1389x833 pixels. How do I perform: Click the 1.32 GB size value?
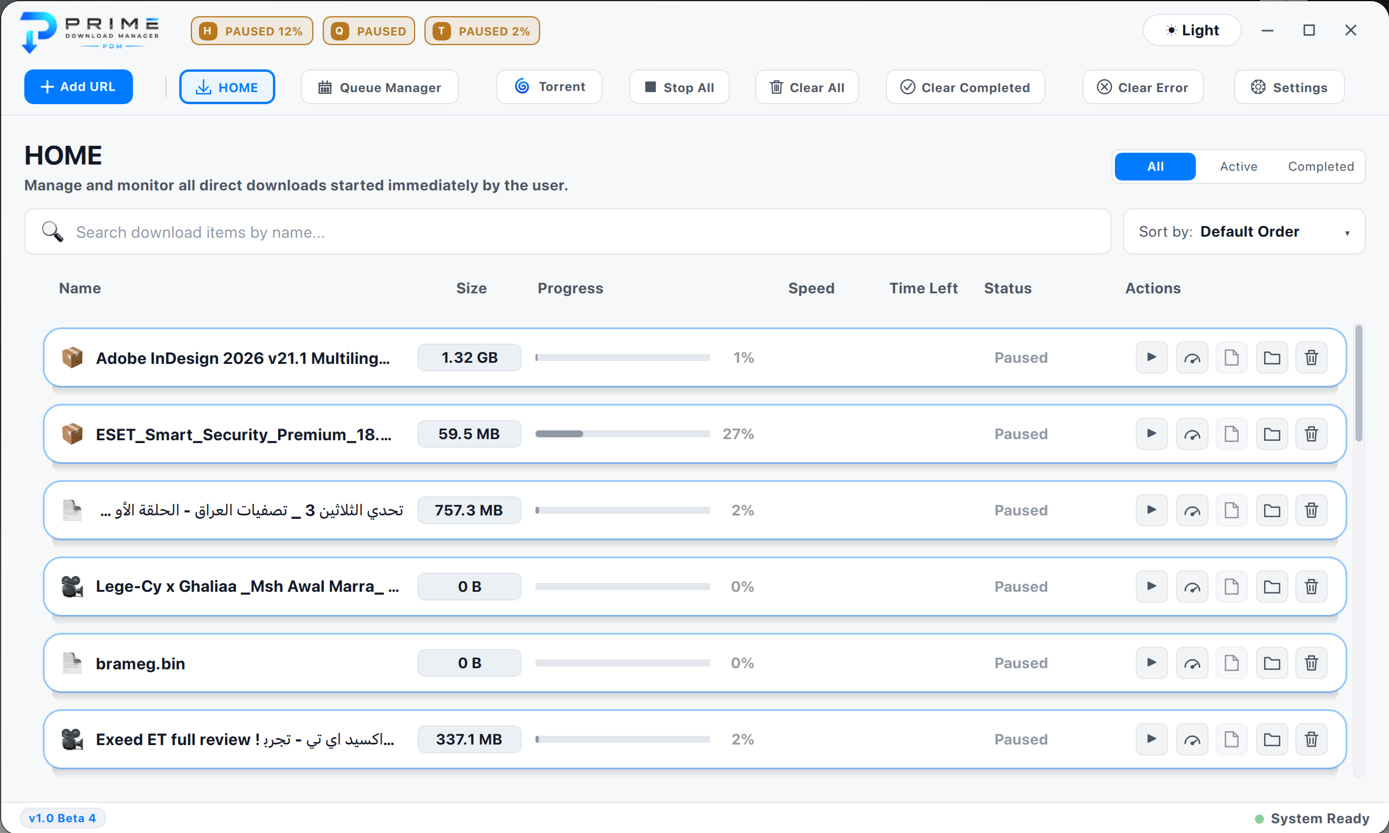point(470,357)
